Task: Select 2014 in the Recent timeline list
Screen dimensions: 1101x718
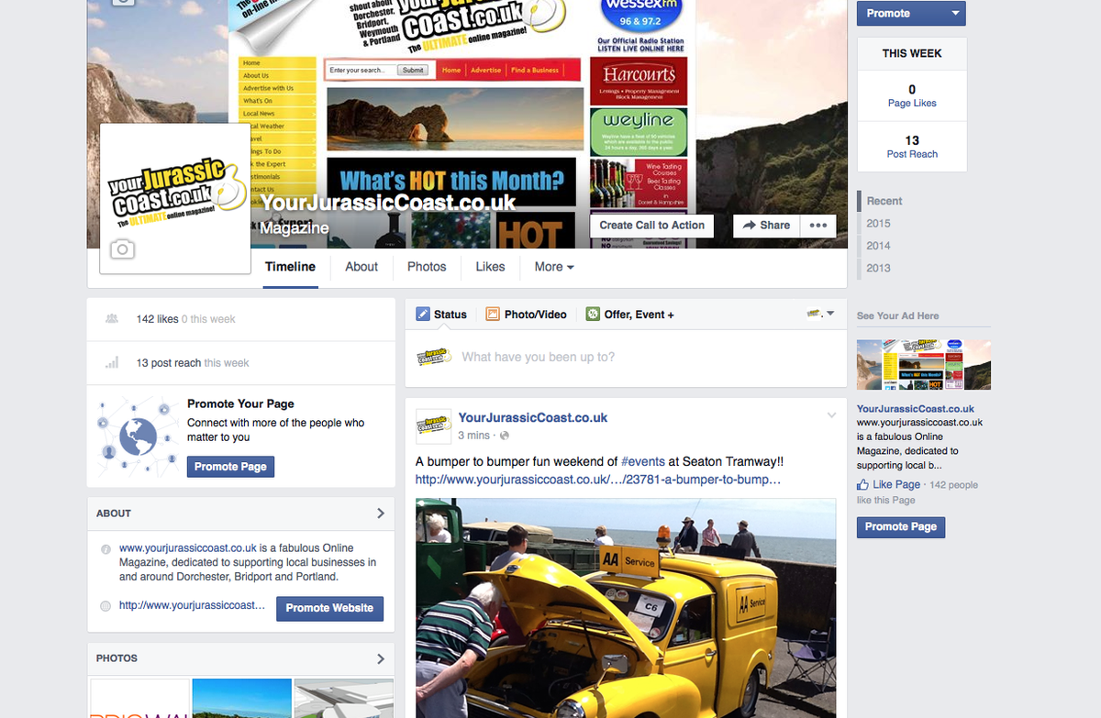Action: point(878,245)
